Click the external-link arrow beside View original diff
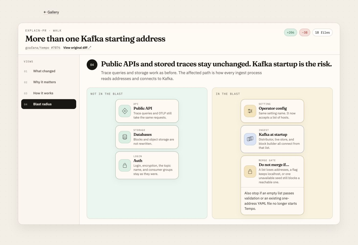 90,48
